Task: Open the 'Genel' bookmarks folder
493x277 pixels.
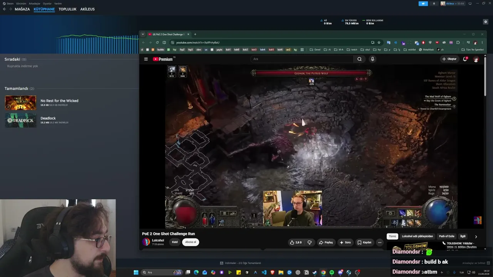Action: pyautogui.click(x=315, y=50)
